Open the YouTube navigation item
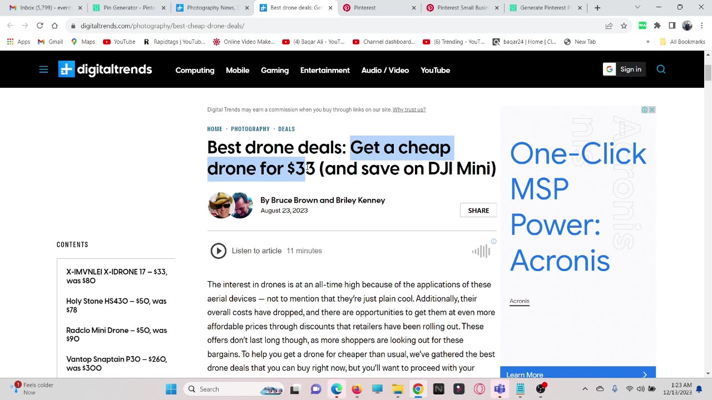 pos(435,70)
